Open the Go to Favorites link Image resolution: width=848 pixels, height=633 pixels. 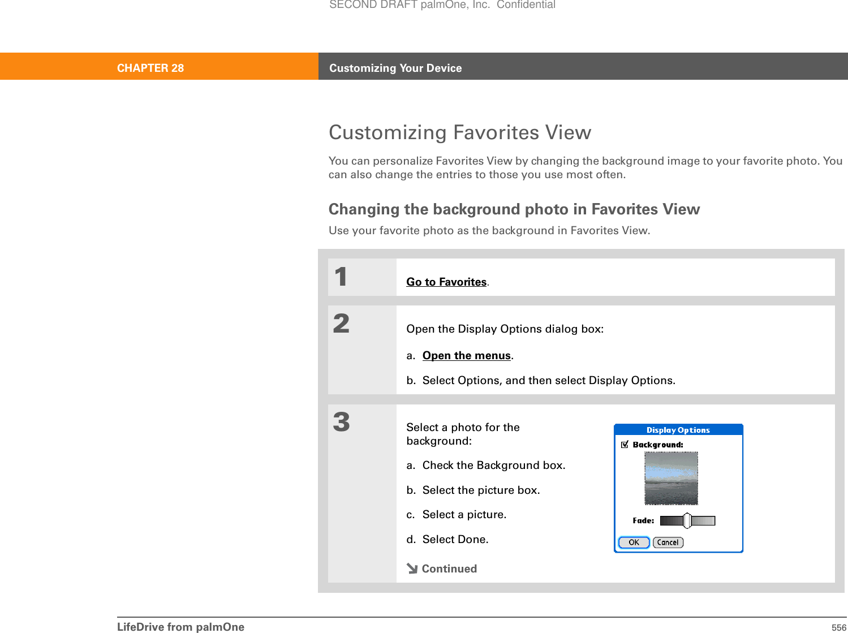446,282
